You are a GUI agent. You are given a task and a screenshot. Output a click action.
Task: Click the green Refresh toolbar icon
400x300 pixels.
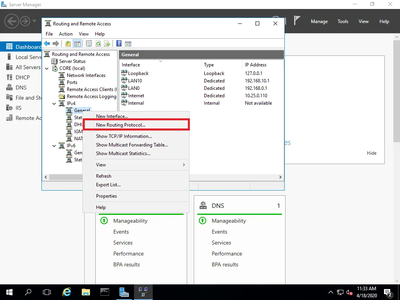98,44
